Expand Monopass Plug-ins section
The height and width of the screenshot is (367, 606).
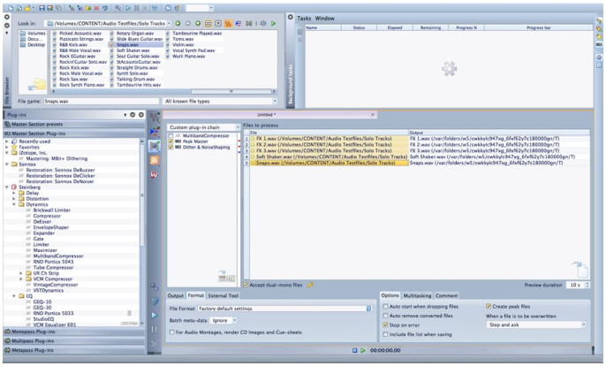[74, 332]
